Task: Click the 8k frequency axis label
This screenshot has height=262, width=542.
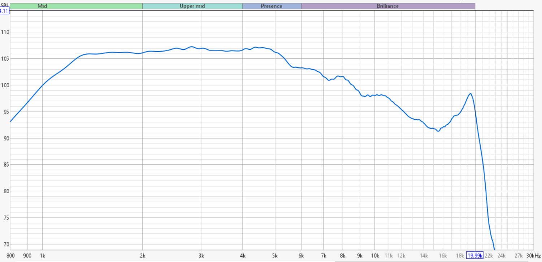Action: coord(343,256)
